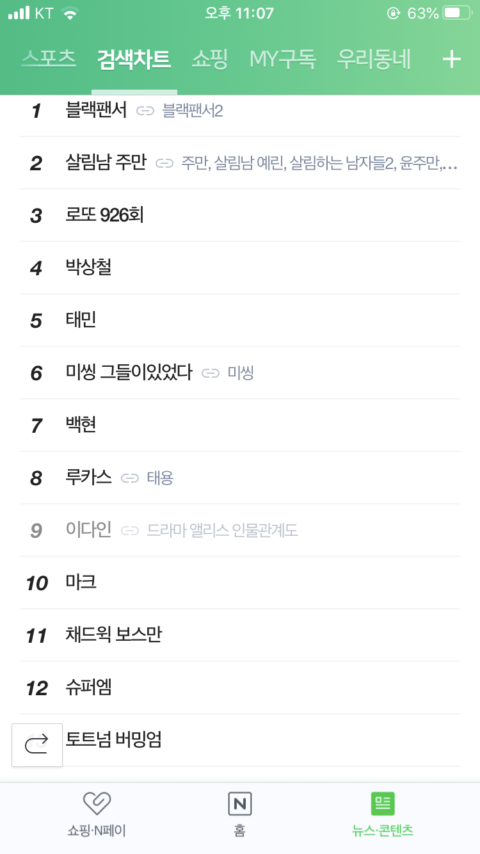Open 쇼핑·N페이 heart icon
480x854 pixels.
[97, 803]
